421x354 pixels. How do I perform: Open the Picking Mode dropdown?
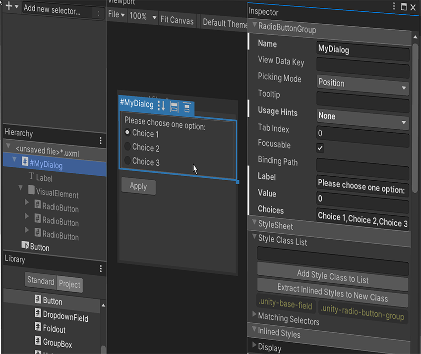[362, 83]
